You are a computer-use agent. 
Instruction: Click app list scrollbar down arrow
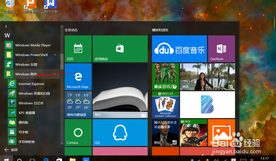coord(62,143)
